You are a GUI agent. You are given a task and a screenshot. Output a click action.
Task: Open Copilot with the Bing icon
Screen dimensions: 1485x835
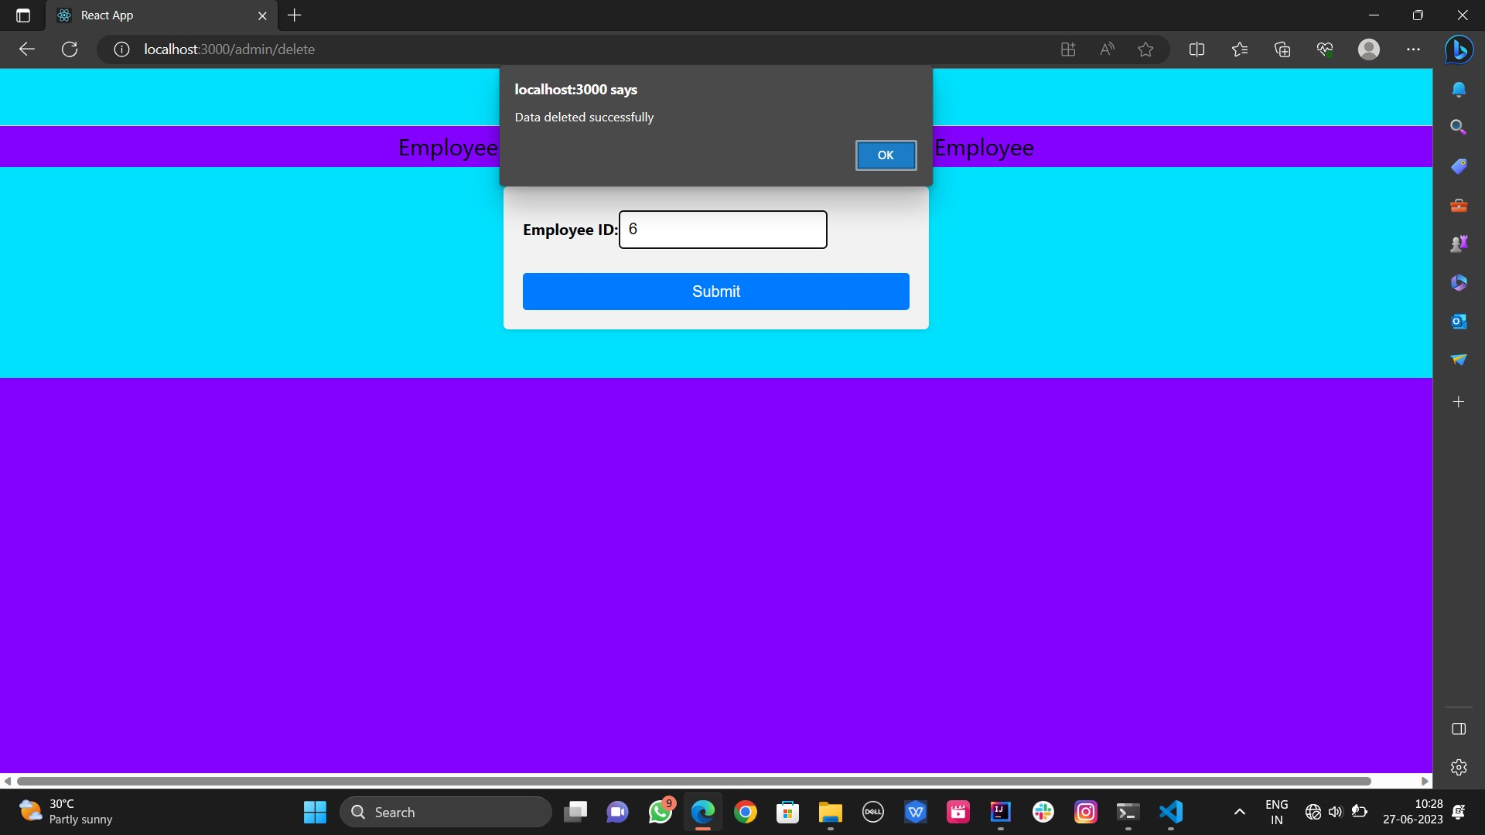pyautogui.click(x=1460, y=49)
